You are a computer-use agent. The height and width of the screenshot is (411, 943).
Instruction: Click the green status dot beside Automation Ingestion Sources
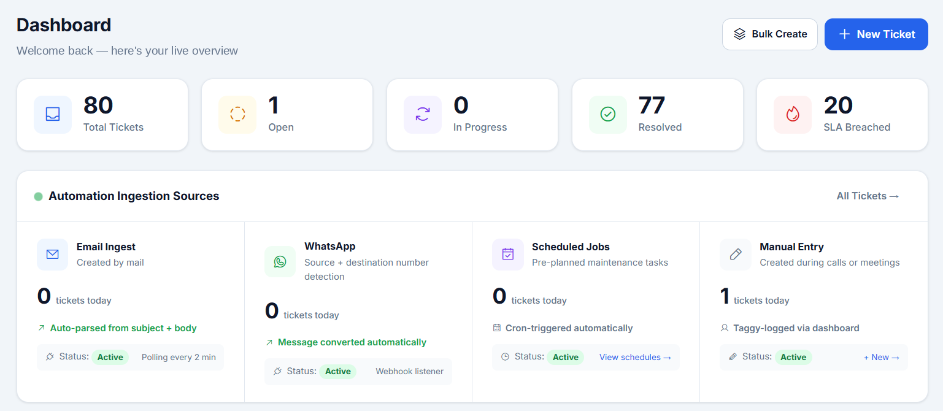coord(38,196)
